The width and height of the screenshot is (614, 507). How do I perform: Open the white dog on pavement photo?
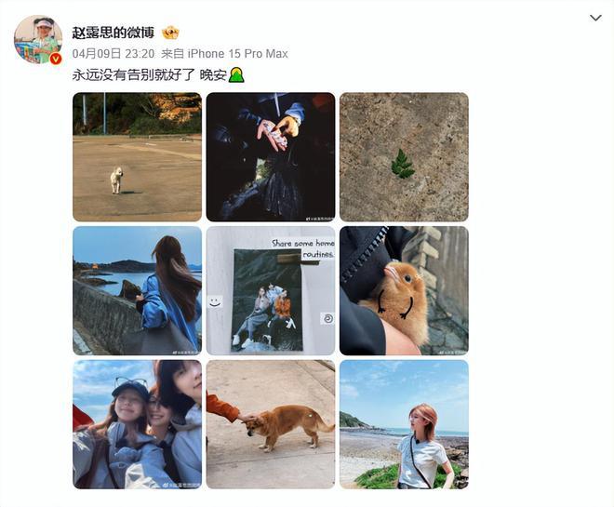tap(137, 157)
